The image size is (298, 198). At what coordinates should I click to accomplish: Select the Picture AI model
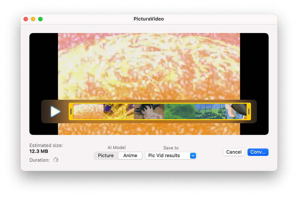point(106,155)
